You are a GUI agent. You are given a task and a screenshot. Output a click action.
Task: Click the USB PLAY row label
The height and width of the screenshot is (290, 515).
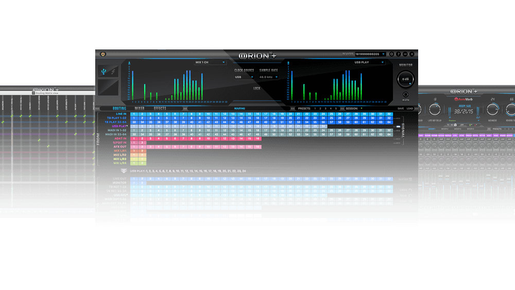coord(119,126)
